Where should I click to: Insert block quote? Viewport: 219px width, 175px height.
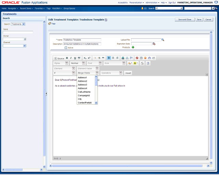(x=103, y=58)
